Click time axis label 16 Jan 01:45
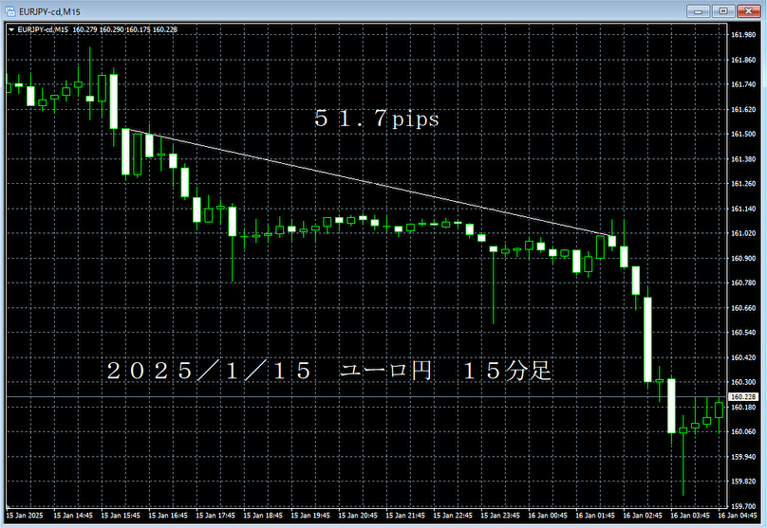This screenshot has height=528, width=767. click(x=595, y=516)
